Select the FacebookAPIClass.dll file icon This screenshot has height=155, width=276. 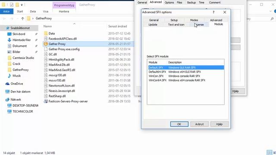pos(46,39)
